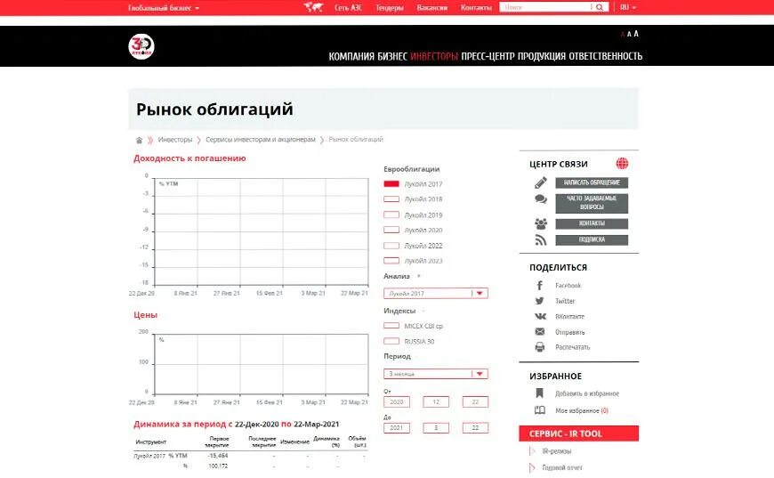The width and height of the screenshot is (774, 478).
Task: Click the Написать обращение button
Action: click(592, 182)
